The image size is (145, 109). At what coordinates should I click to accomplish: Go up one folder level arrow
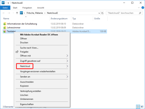tap(17, 13)
